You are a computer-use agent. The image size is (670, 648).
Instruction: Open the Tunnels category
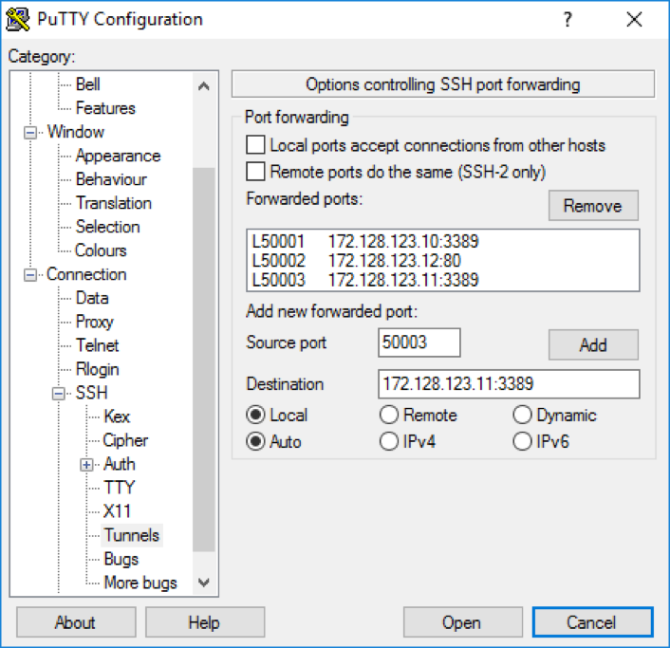point(132,535)
